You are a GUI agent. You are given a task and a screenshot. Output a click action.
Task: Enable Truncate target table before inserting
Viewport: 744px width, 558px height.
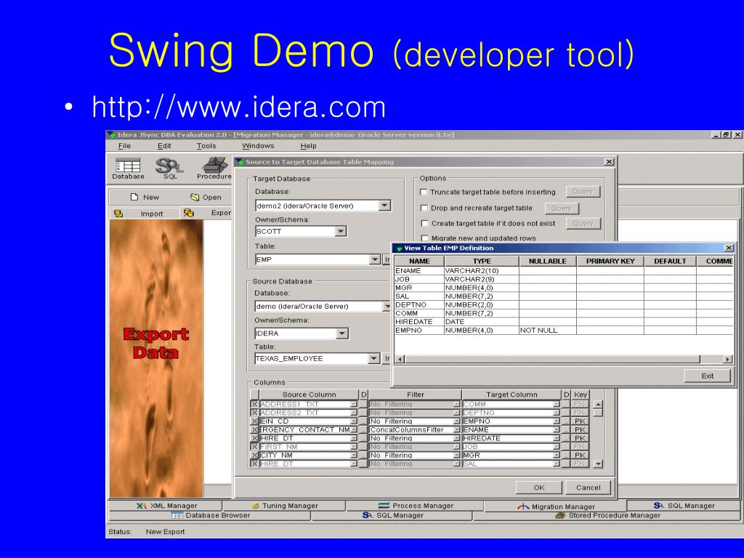click(424, 192)
